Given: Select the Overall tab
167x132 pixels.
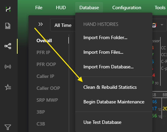Looking at the screenshot, I should [x=44, y=40].
